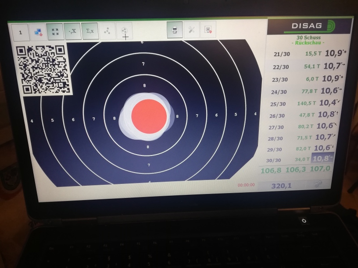Click the series total 106,8
Image resolution: width=358 pixels, height=268 pixels.
click(x=271, y=170)
